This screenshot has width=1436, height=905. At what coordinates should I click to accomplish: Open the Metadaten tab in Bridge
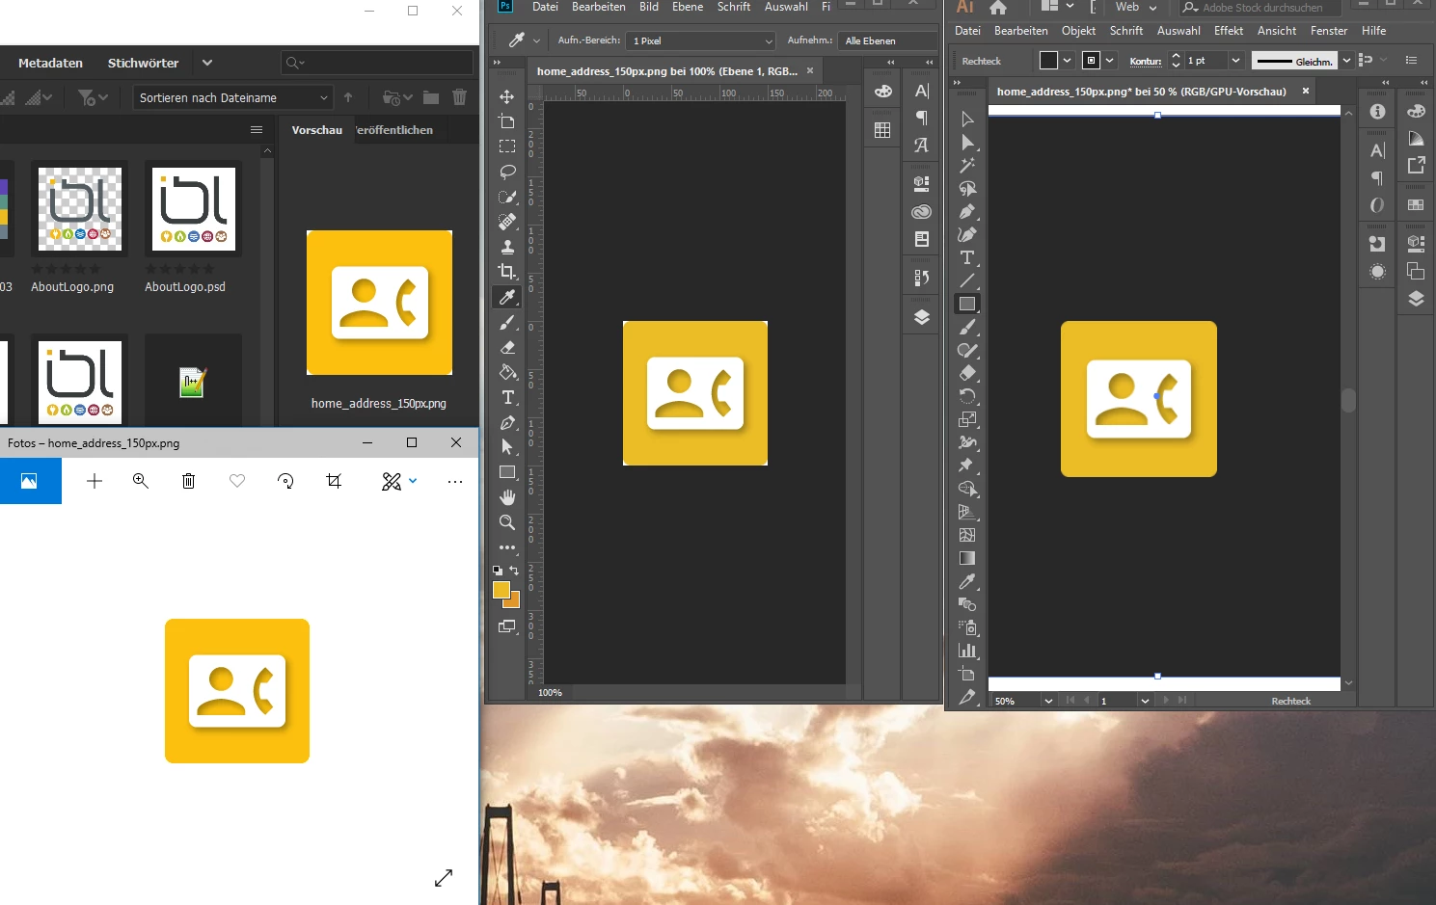point(50,63)
